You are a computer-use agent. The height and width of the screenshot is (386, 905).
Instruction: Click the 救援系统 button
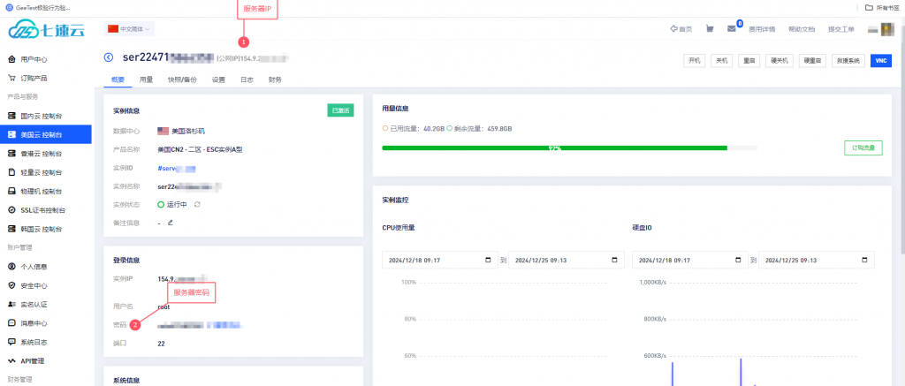click(x=848, y=61)
